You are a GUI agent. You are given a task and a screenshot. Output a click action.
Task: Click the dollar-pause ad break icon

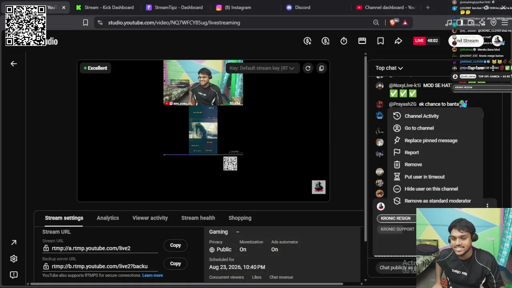(326, 41)
